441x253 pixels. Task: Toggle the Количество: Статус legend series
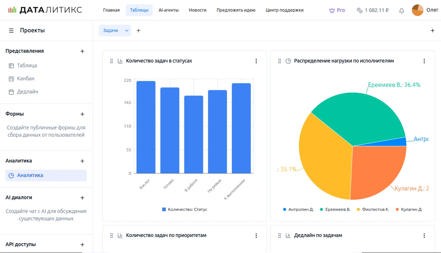coord(184,209)
